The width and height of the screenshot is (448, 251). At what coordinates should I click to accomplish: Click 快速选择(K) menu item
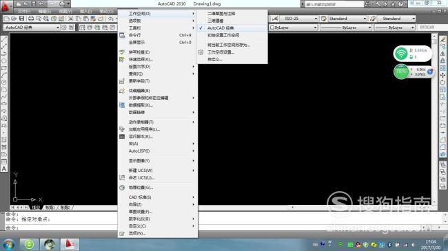click(x=157, y=59)
